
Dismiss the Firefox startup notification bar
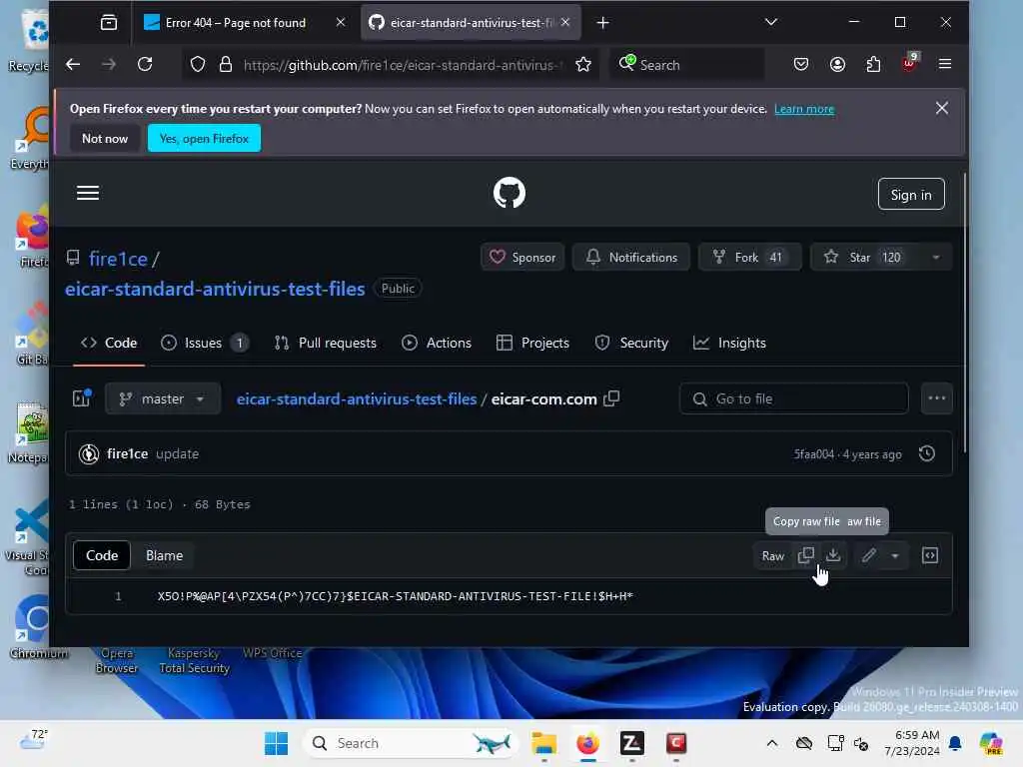(941, 108)
